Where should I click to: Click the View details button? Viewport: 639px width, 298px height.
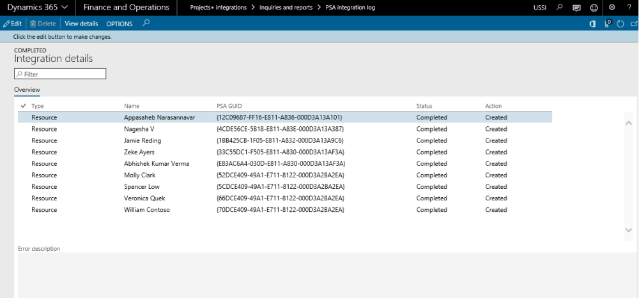81,24
